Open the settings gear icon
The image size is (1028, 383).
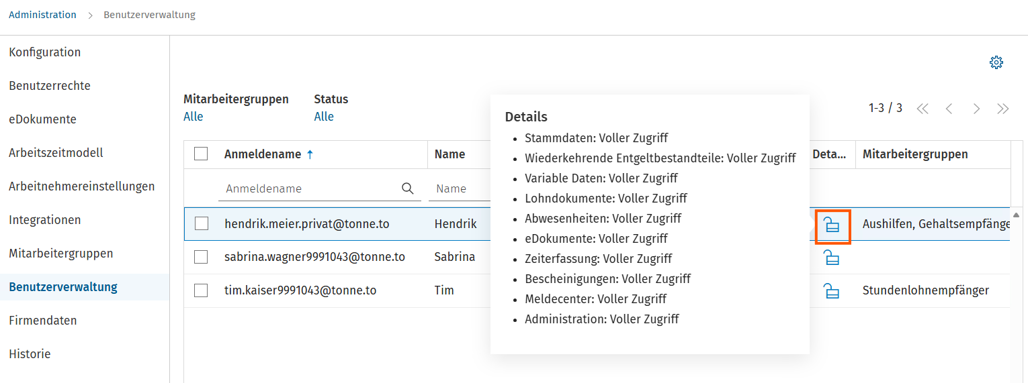click(x=996, y=62)
